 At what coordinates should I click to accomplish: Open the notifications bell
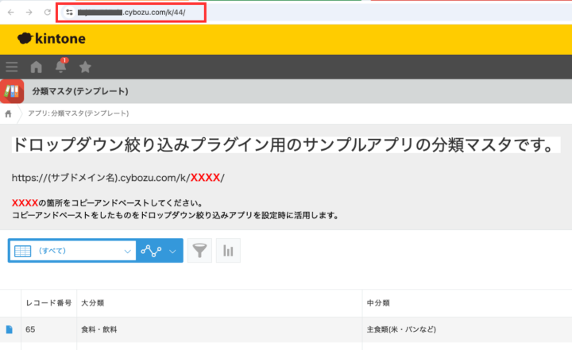pyautogui.click(x=60, y=67)
